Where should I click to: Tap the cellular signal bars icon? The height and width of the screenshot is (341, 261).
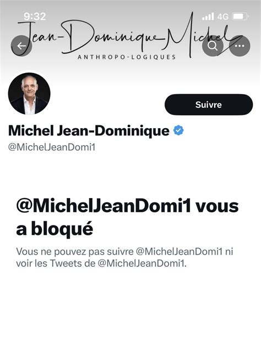point(208,16)
